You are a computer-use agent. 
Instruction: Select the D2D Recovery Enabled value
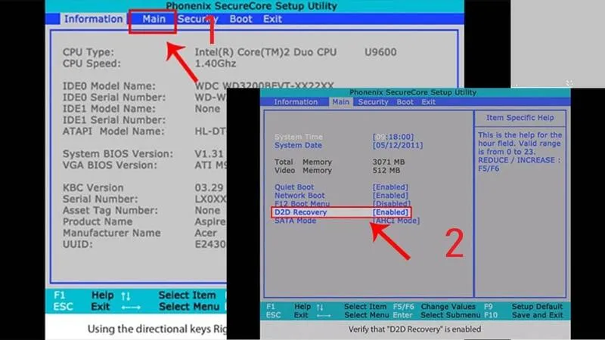pyautogui.click(x=391, y=213)
